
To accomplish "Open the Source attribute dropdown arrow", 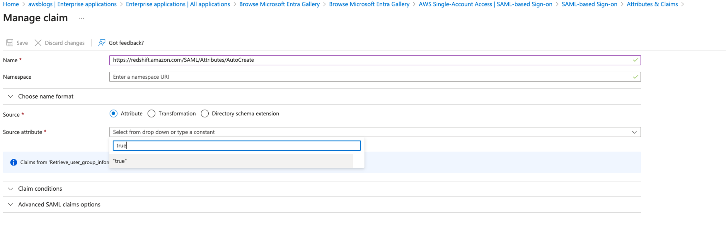I will (634, 132).
